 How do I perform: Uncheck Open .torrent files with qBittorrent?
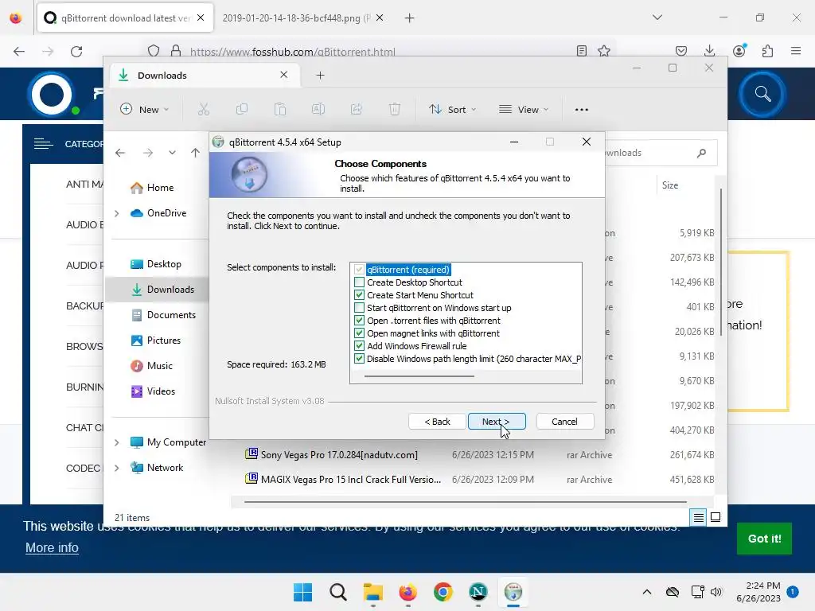359,321
